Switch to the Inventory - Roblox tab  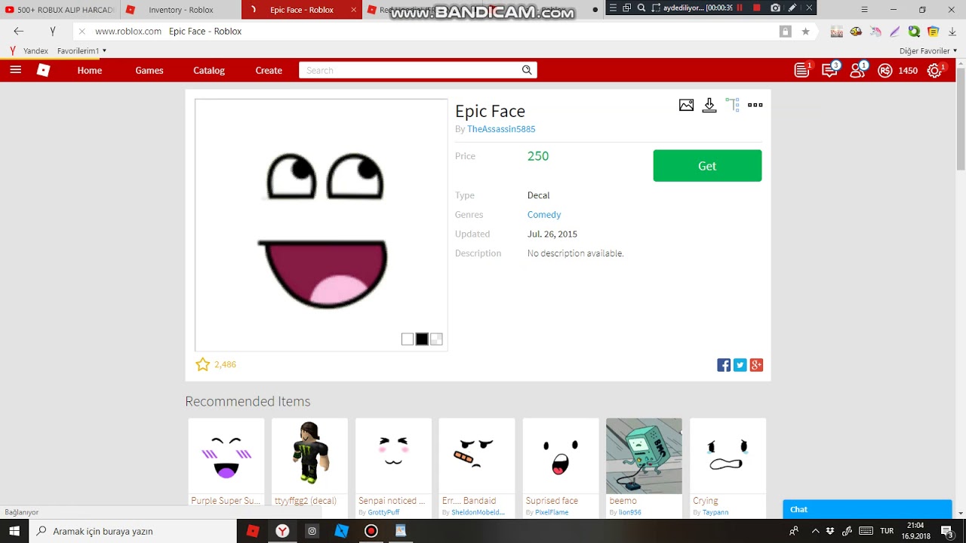[181, 10]
